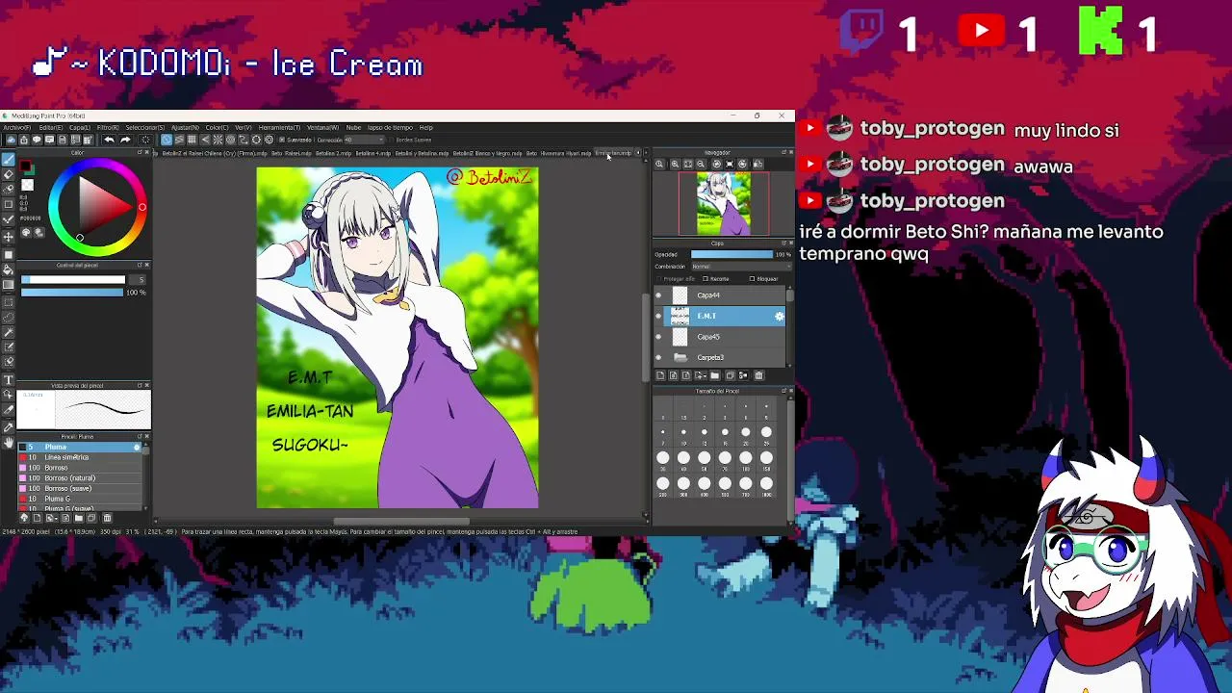
Task: Select the Capa45 layer
Action: point(719,337)
